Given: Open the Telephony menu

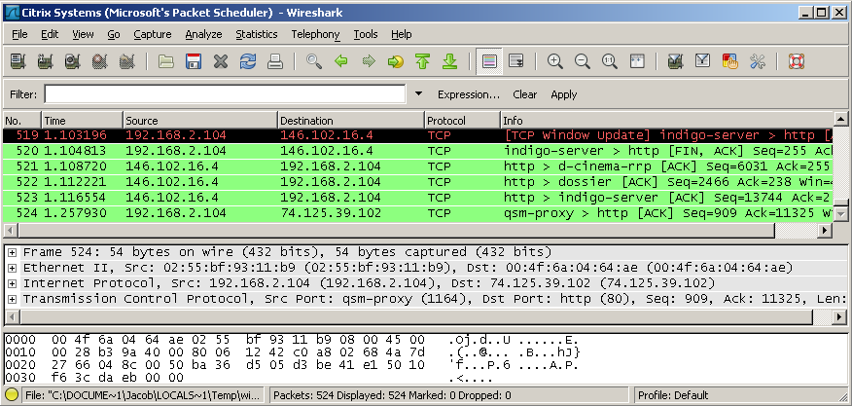Looking at the screenshot, I should click(315, 34).
